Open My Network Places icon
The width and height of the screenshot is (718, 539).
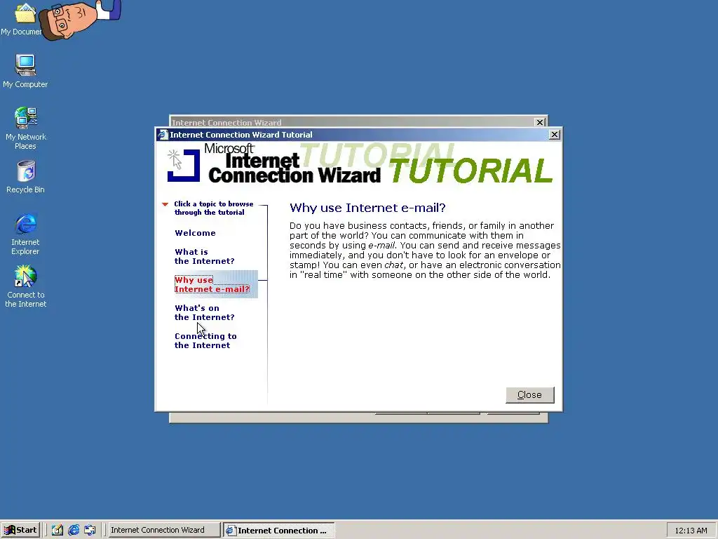pyautogui.click(x=25, y=128)
